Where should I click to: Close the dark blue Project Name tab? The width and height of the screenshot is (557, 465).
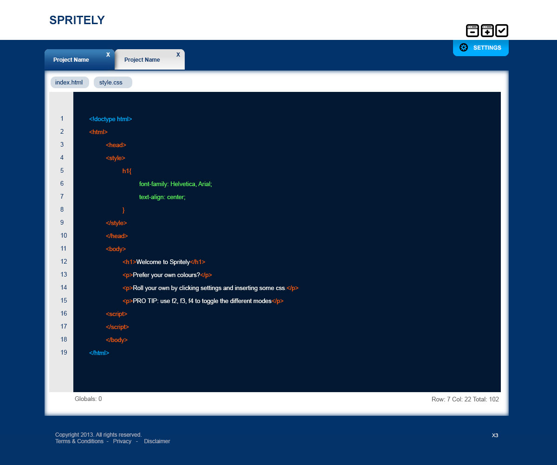(108, 55)
